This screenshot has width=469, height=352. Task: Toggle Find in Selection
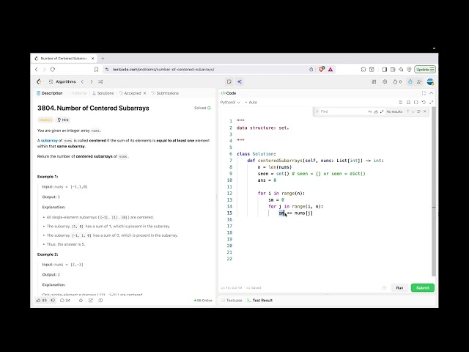tap(418, 111)
